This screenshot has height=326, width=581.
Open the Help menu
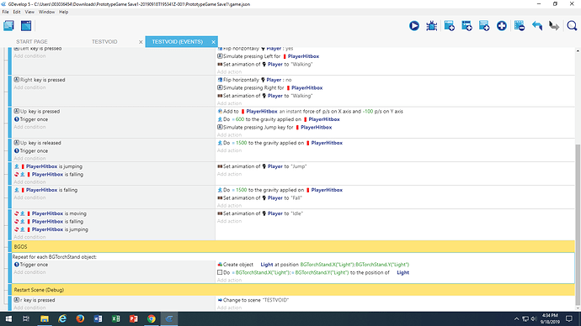64,12
